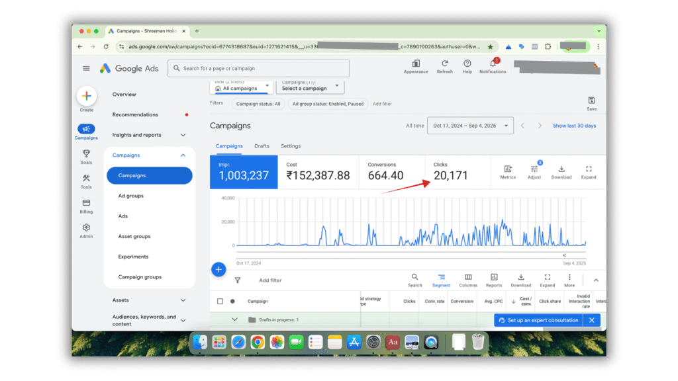Click the Show last 30 days link
The height and width of the screenshot is (381, 678).
(574, 126)
